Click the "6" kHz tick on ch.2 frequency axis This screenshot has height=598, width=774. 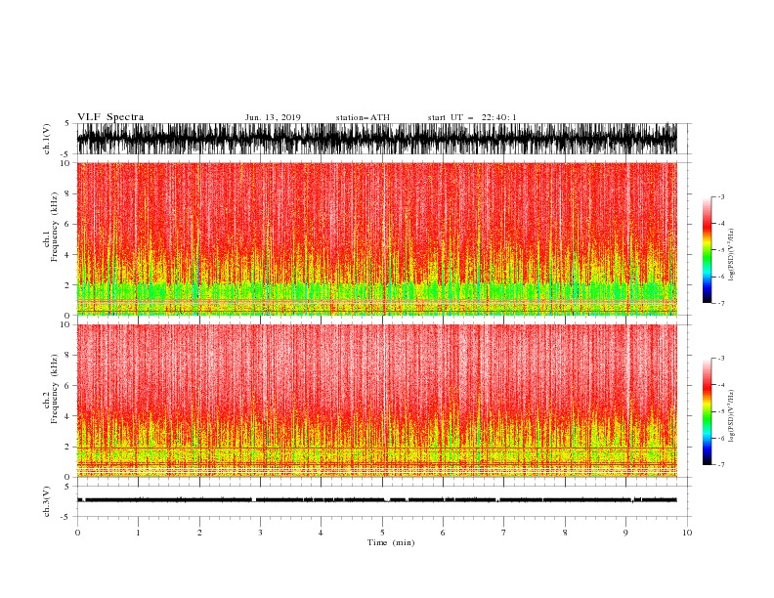click(x=67, y=386)
